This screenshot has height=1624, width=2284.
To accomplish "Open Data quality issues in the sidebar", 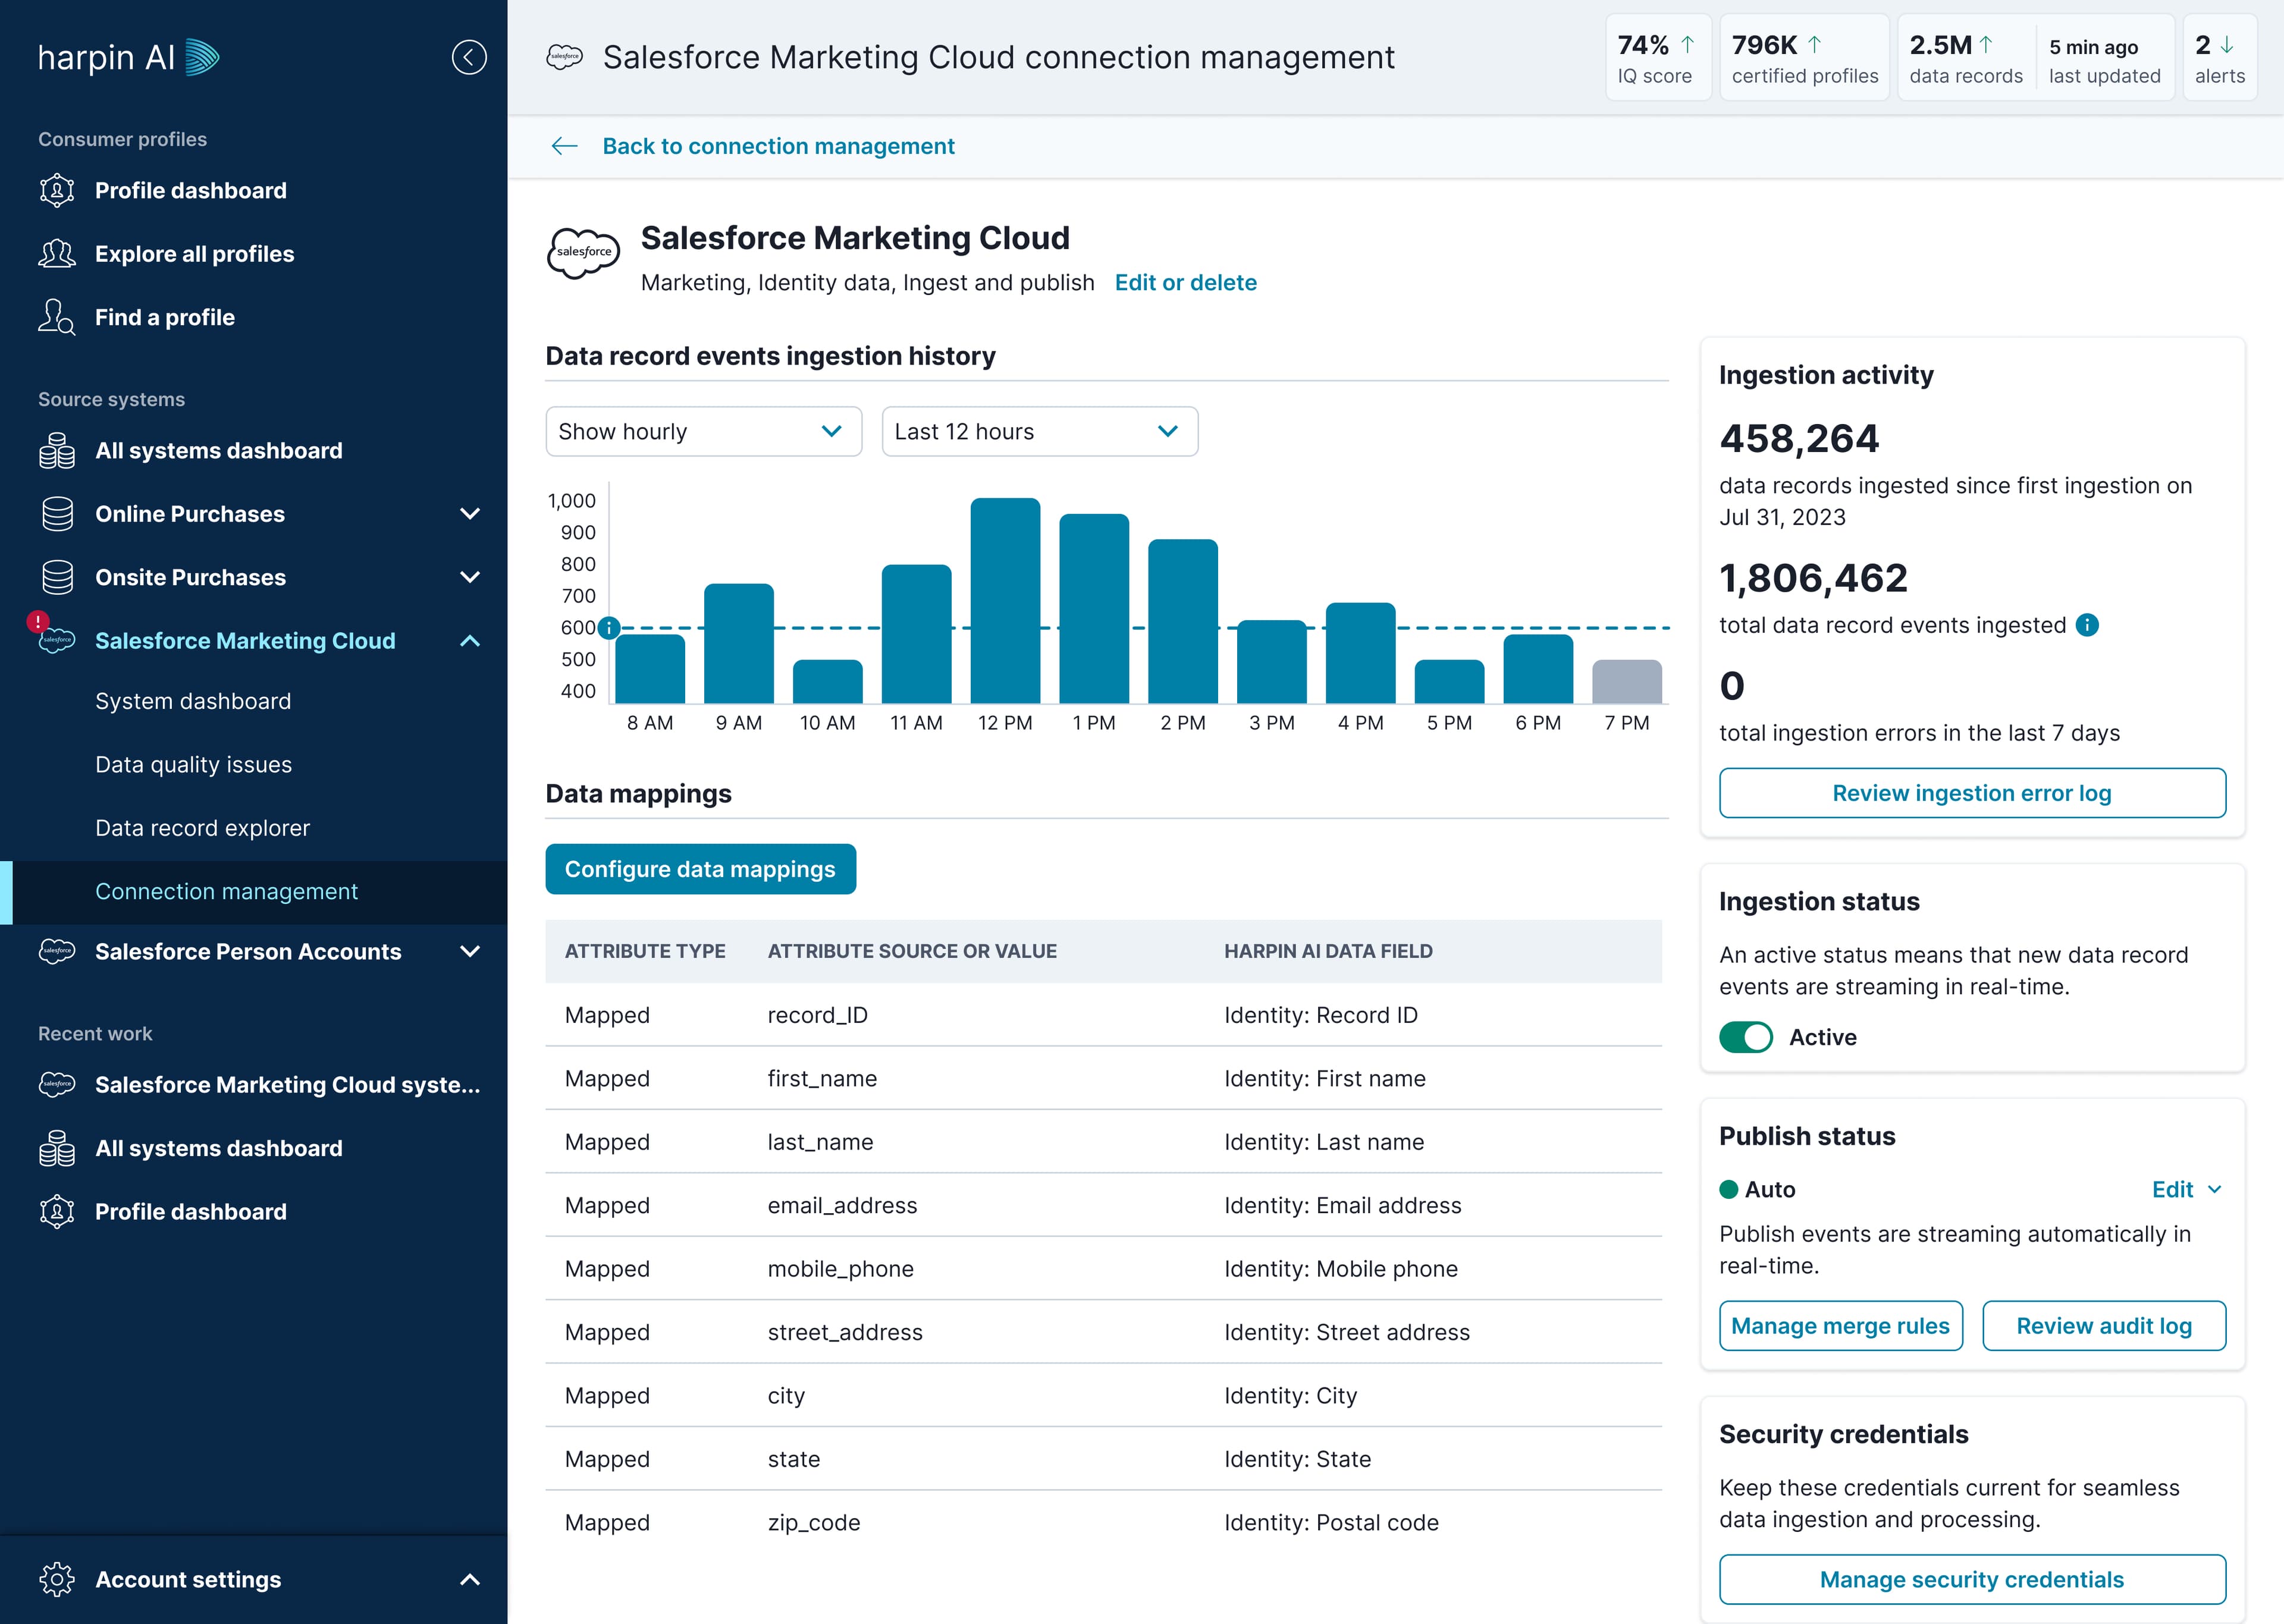I will [x=194, y=764].
